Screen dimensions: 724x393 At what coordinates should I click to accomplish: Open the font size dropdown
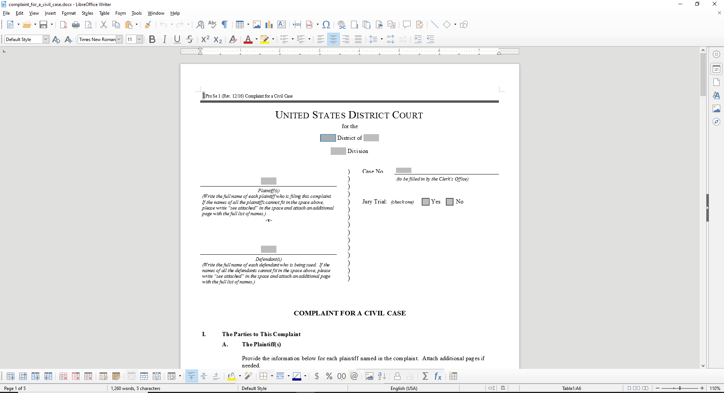tap(139, 39)
